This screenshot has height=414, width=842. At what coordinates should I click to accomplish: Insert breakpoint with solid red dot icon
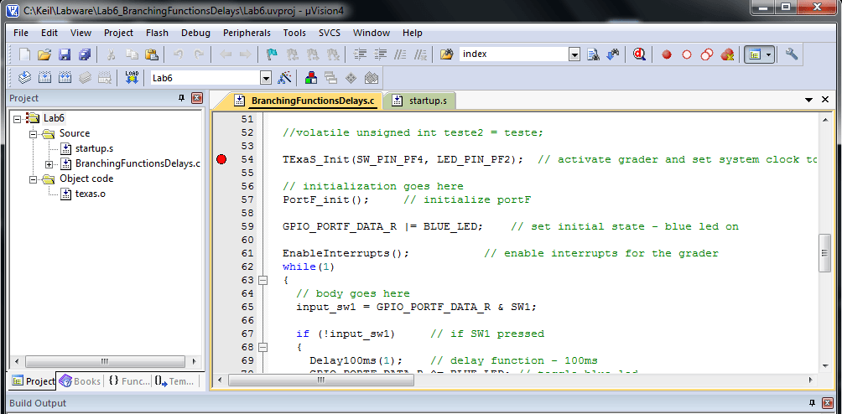tap(667, 54)
